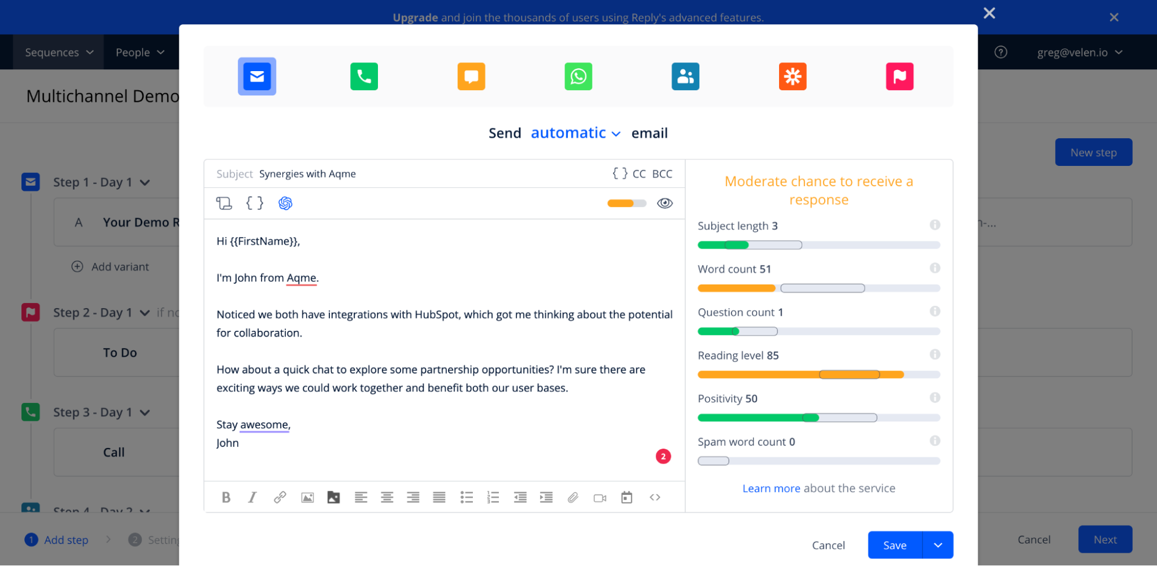The height and width of the screenshot is (566, 1157).
Task: Select the phone call step icon
Action: [364, 76]
